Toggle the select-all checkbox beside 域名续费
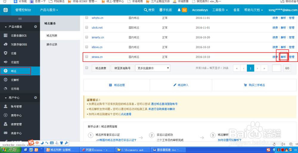 click(87, 68)
